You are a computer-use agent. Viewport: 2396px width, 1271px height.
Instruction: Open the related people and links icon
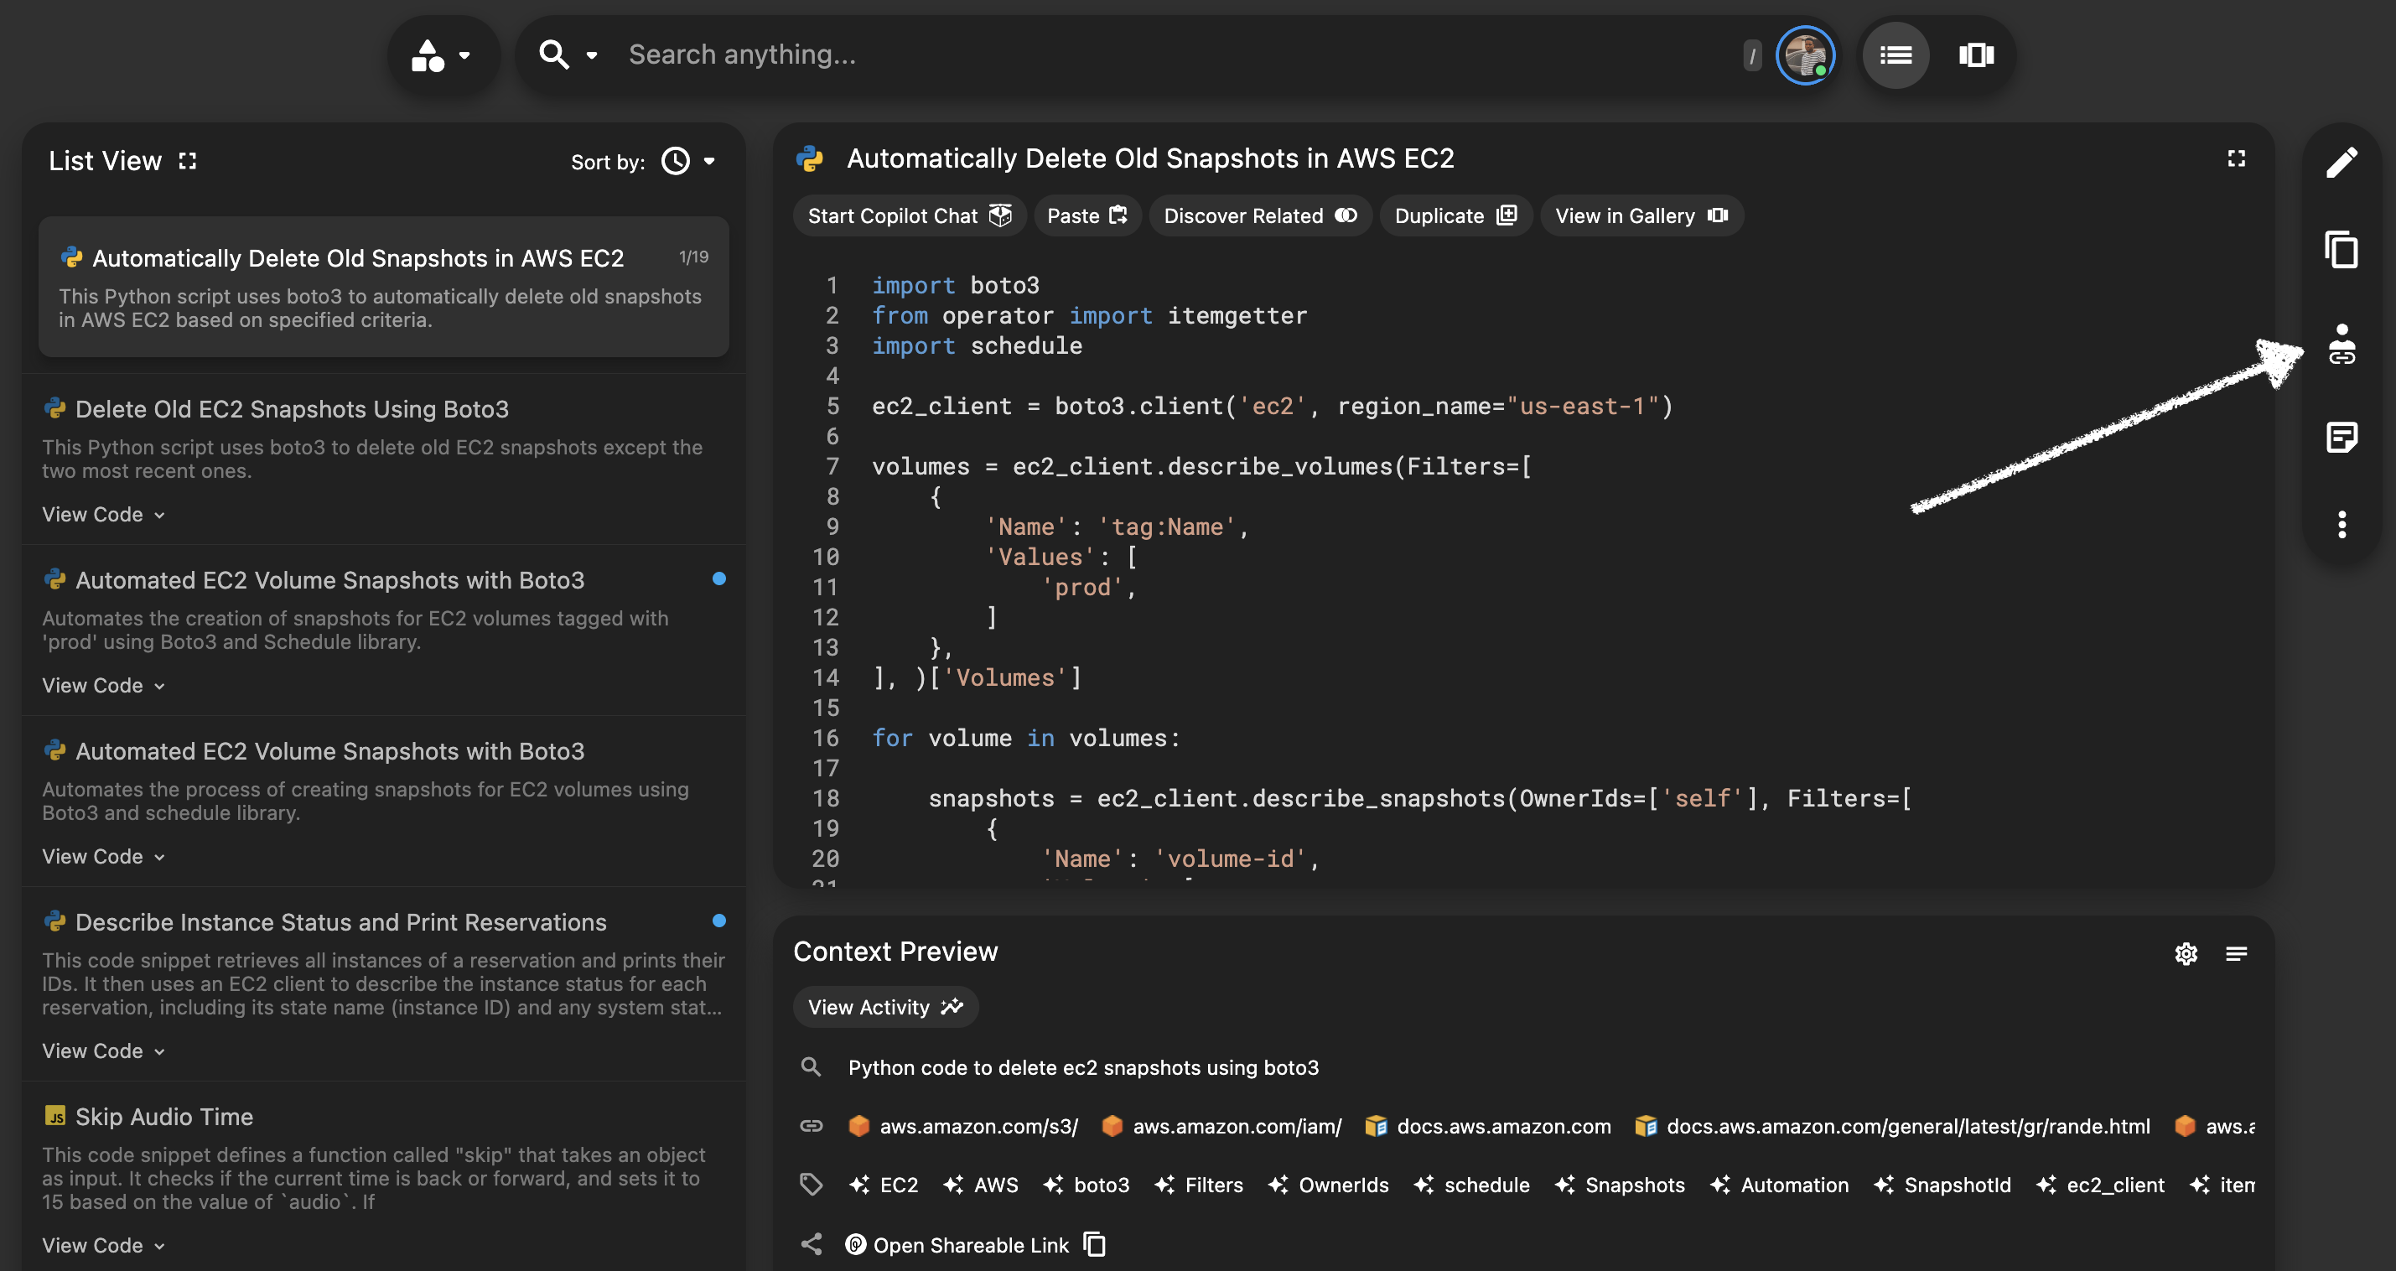click(2342, 345)
